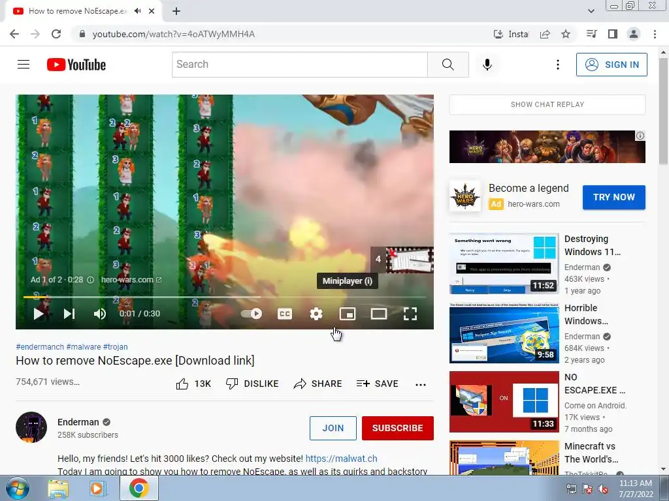Viewport: 669px width, 501px height.
Task: SUBSCRIBE to Enderman
Action: 398,428
